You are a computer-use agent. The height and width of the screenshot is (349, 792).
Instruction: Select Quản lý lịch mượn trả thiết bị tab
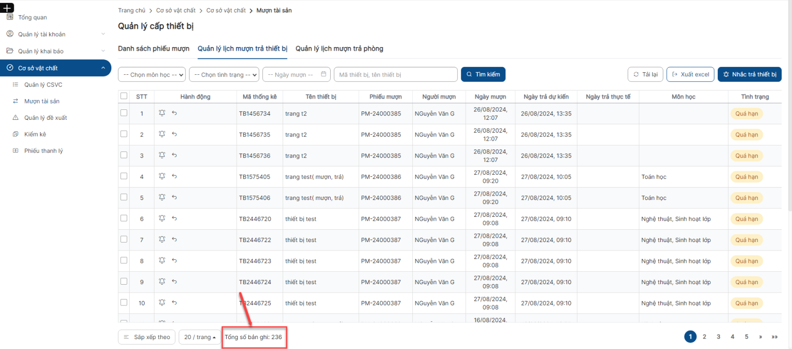243,49
